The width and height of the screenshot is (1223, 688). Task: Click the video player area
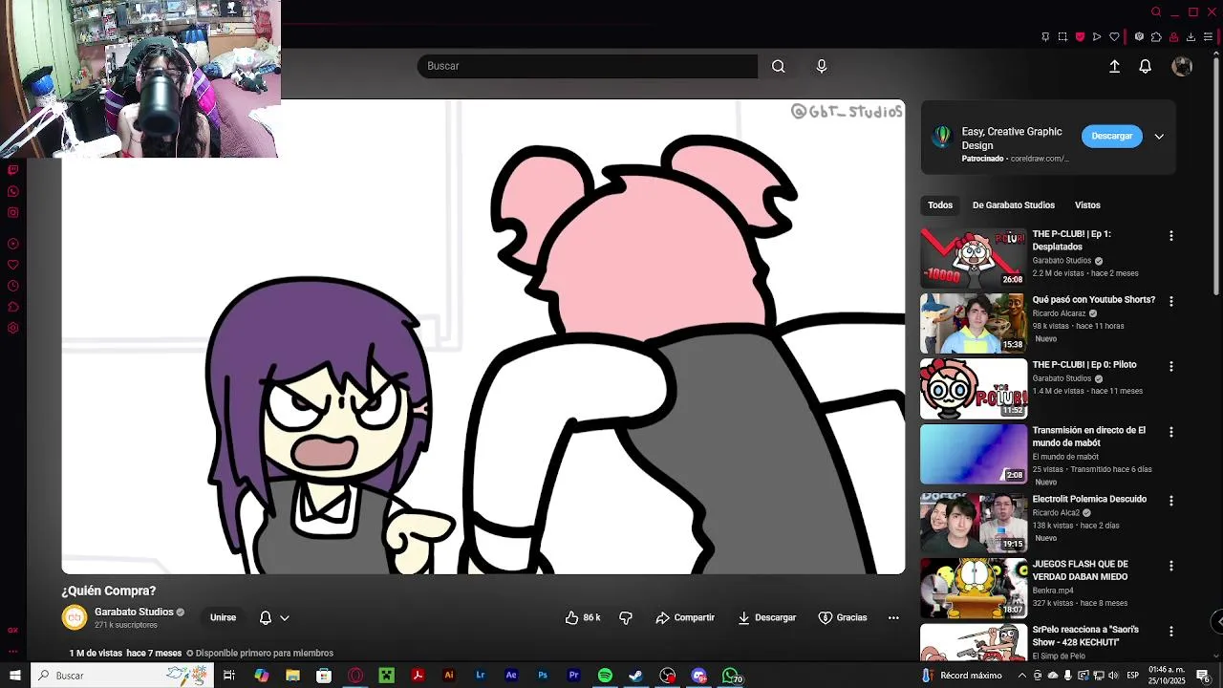pos(483,336)
